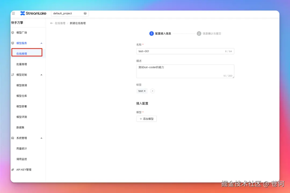Remove the test tag with its ×
The height and width of the screenshot is (193, 290).
[x=145, y=91]
